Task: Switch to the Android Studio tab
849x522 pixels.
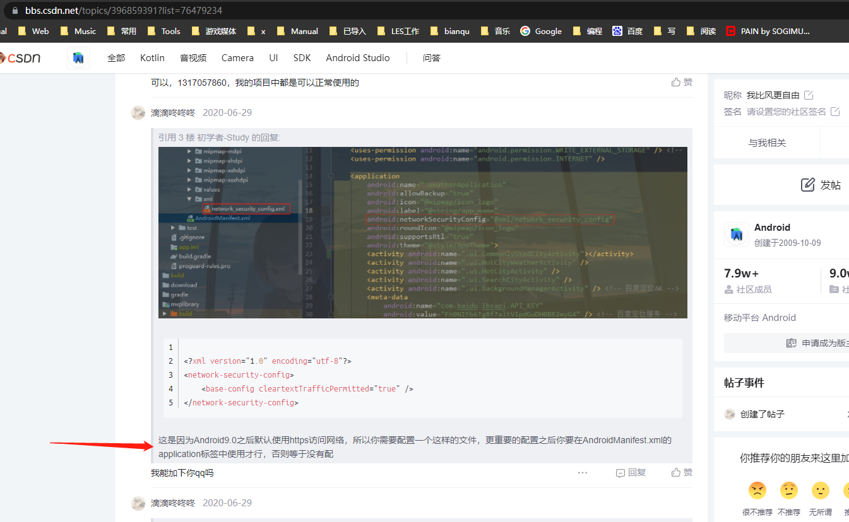Action: (357, 57)
